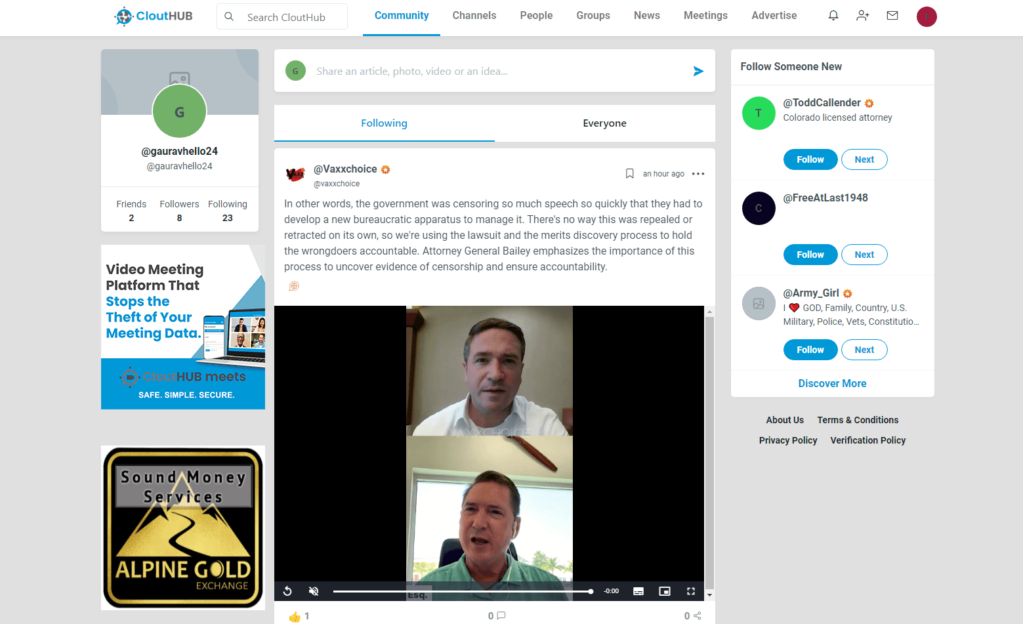Share the @Vaxxchoice post
Screen dimensions: 1023x624
point(697,615)
